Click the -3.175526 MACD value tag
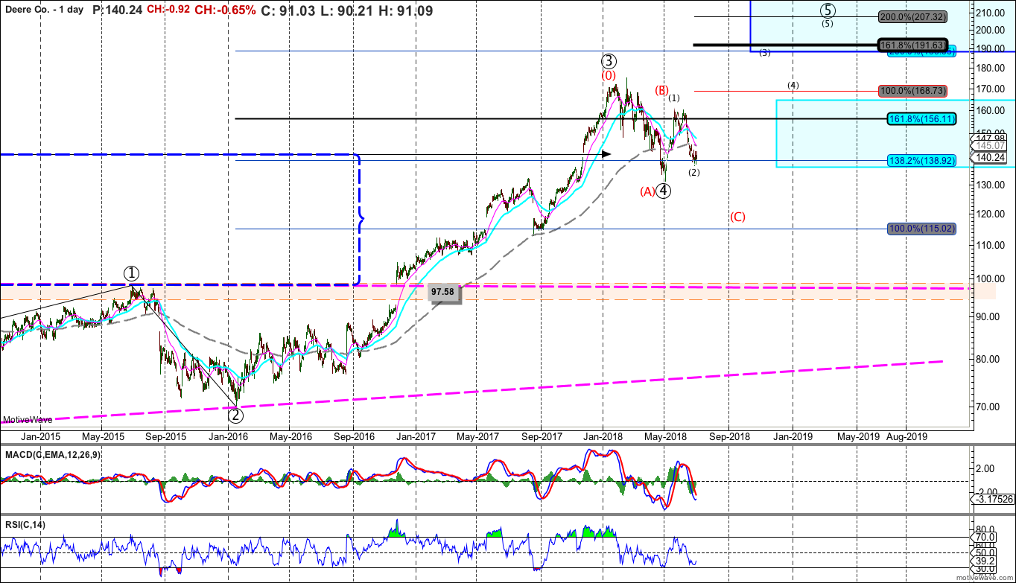Image resolution: width=1016 pixels, height=583 pixels. (994, 498)
